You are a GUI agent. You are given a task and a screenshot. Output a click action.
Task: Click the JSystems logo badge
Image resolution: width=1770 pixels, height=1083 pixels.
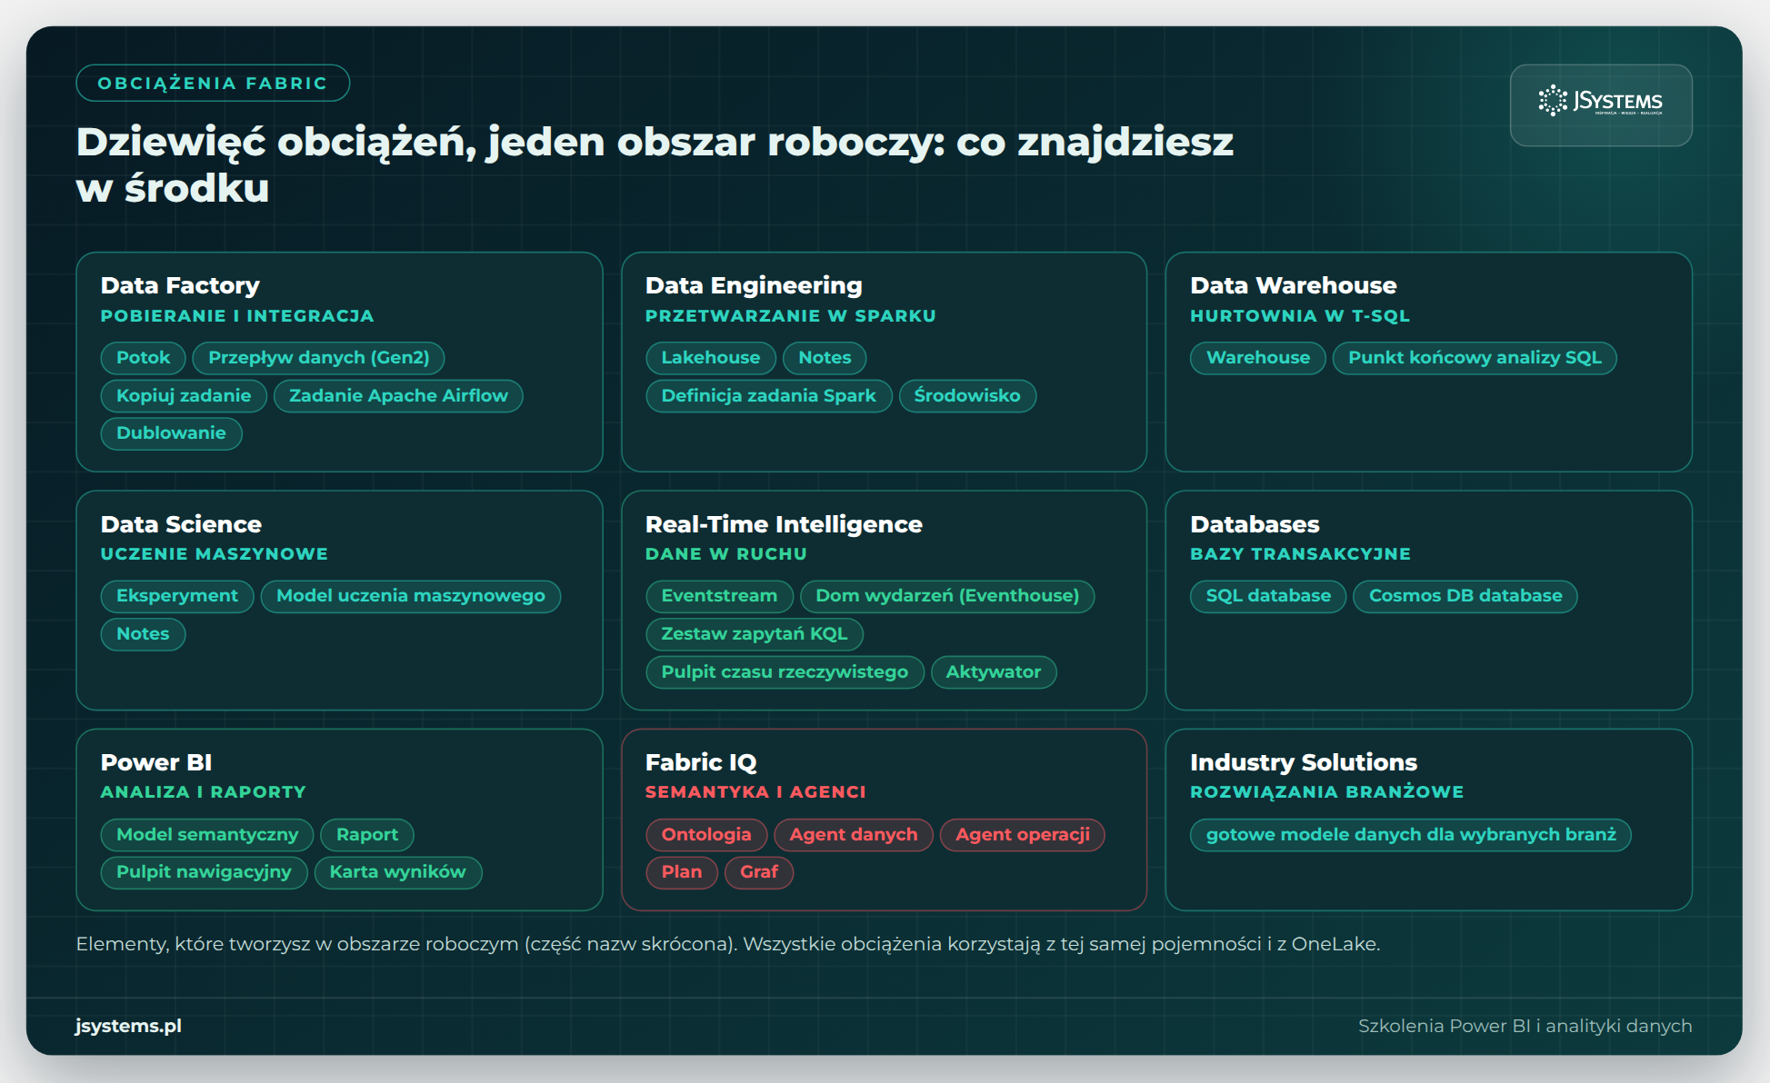[x=1600, y=104]
